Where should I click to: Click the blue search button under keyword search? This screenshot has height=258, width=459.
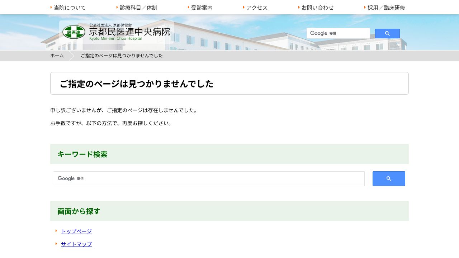pos(388,178)
